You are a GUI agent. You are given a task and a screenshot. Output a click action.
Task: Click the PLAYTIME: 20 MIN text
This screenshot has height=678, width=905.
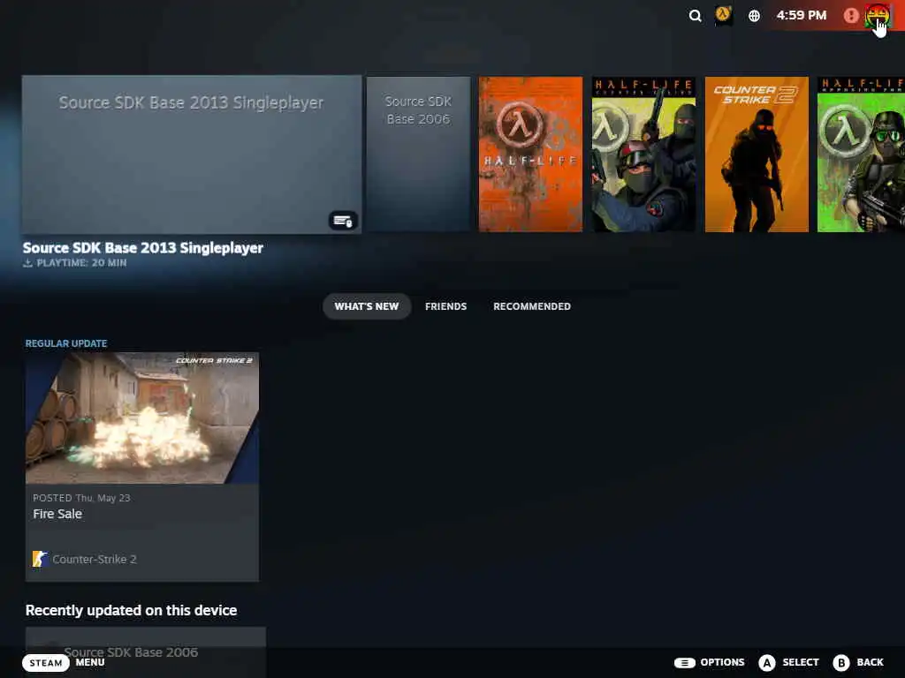tap(81, 263)
